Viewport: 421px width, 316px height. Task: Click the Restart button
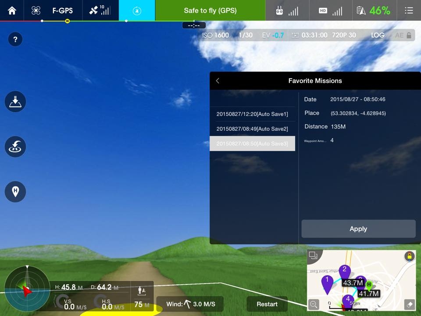point(267,304)
